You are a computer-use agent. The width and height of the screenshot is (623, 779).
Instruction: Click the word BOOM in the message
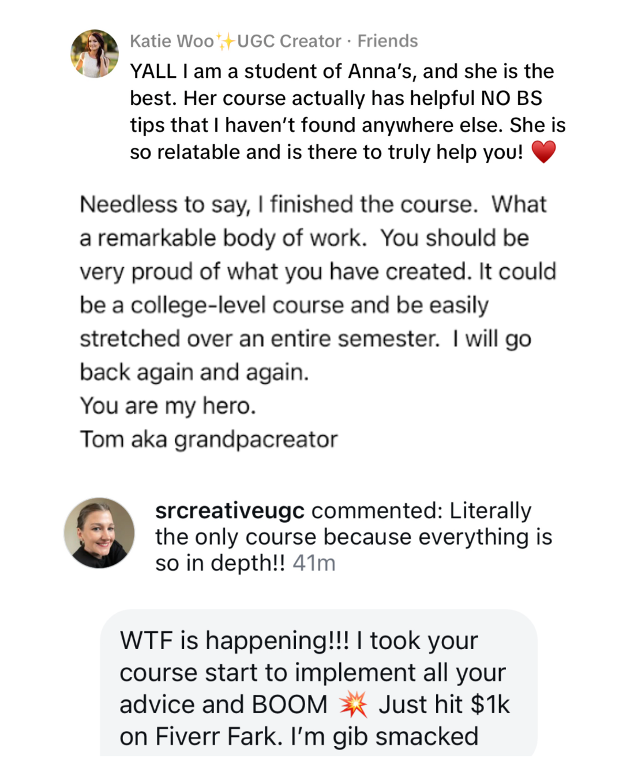289,705
